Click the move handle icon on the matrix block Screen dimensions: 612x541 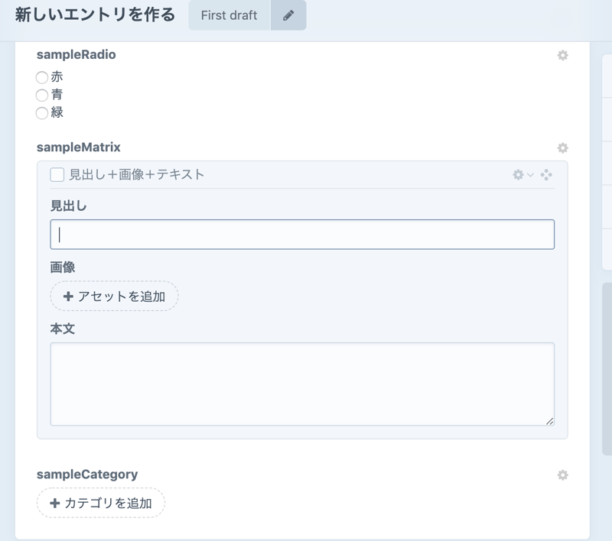(x=546, y=175)
